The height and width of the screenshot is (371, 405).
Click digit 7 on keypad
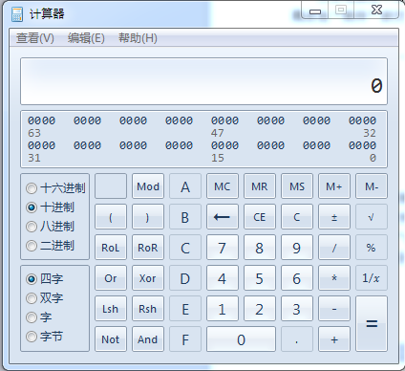[223, 248]
